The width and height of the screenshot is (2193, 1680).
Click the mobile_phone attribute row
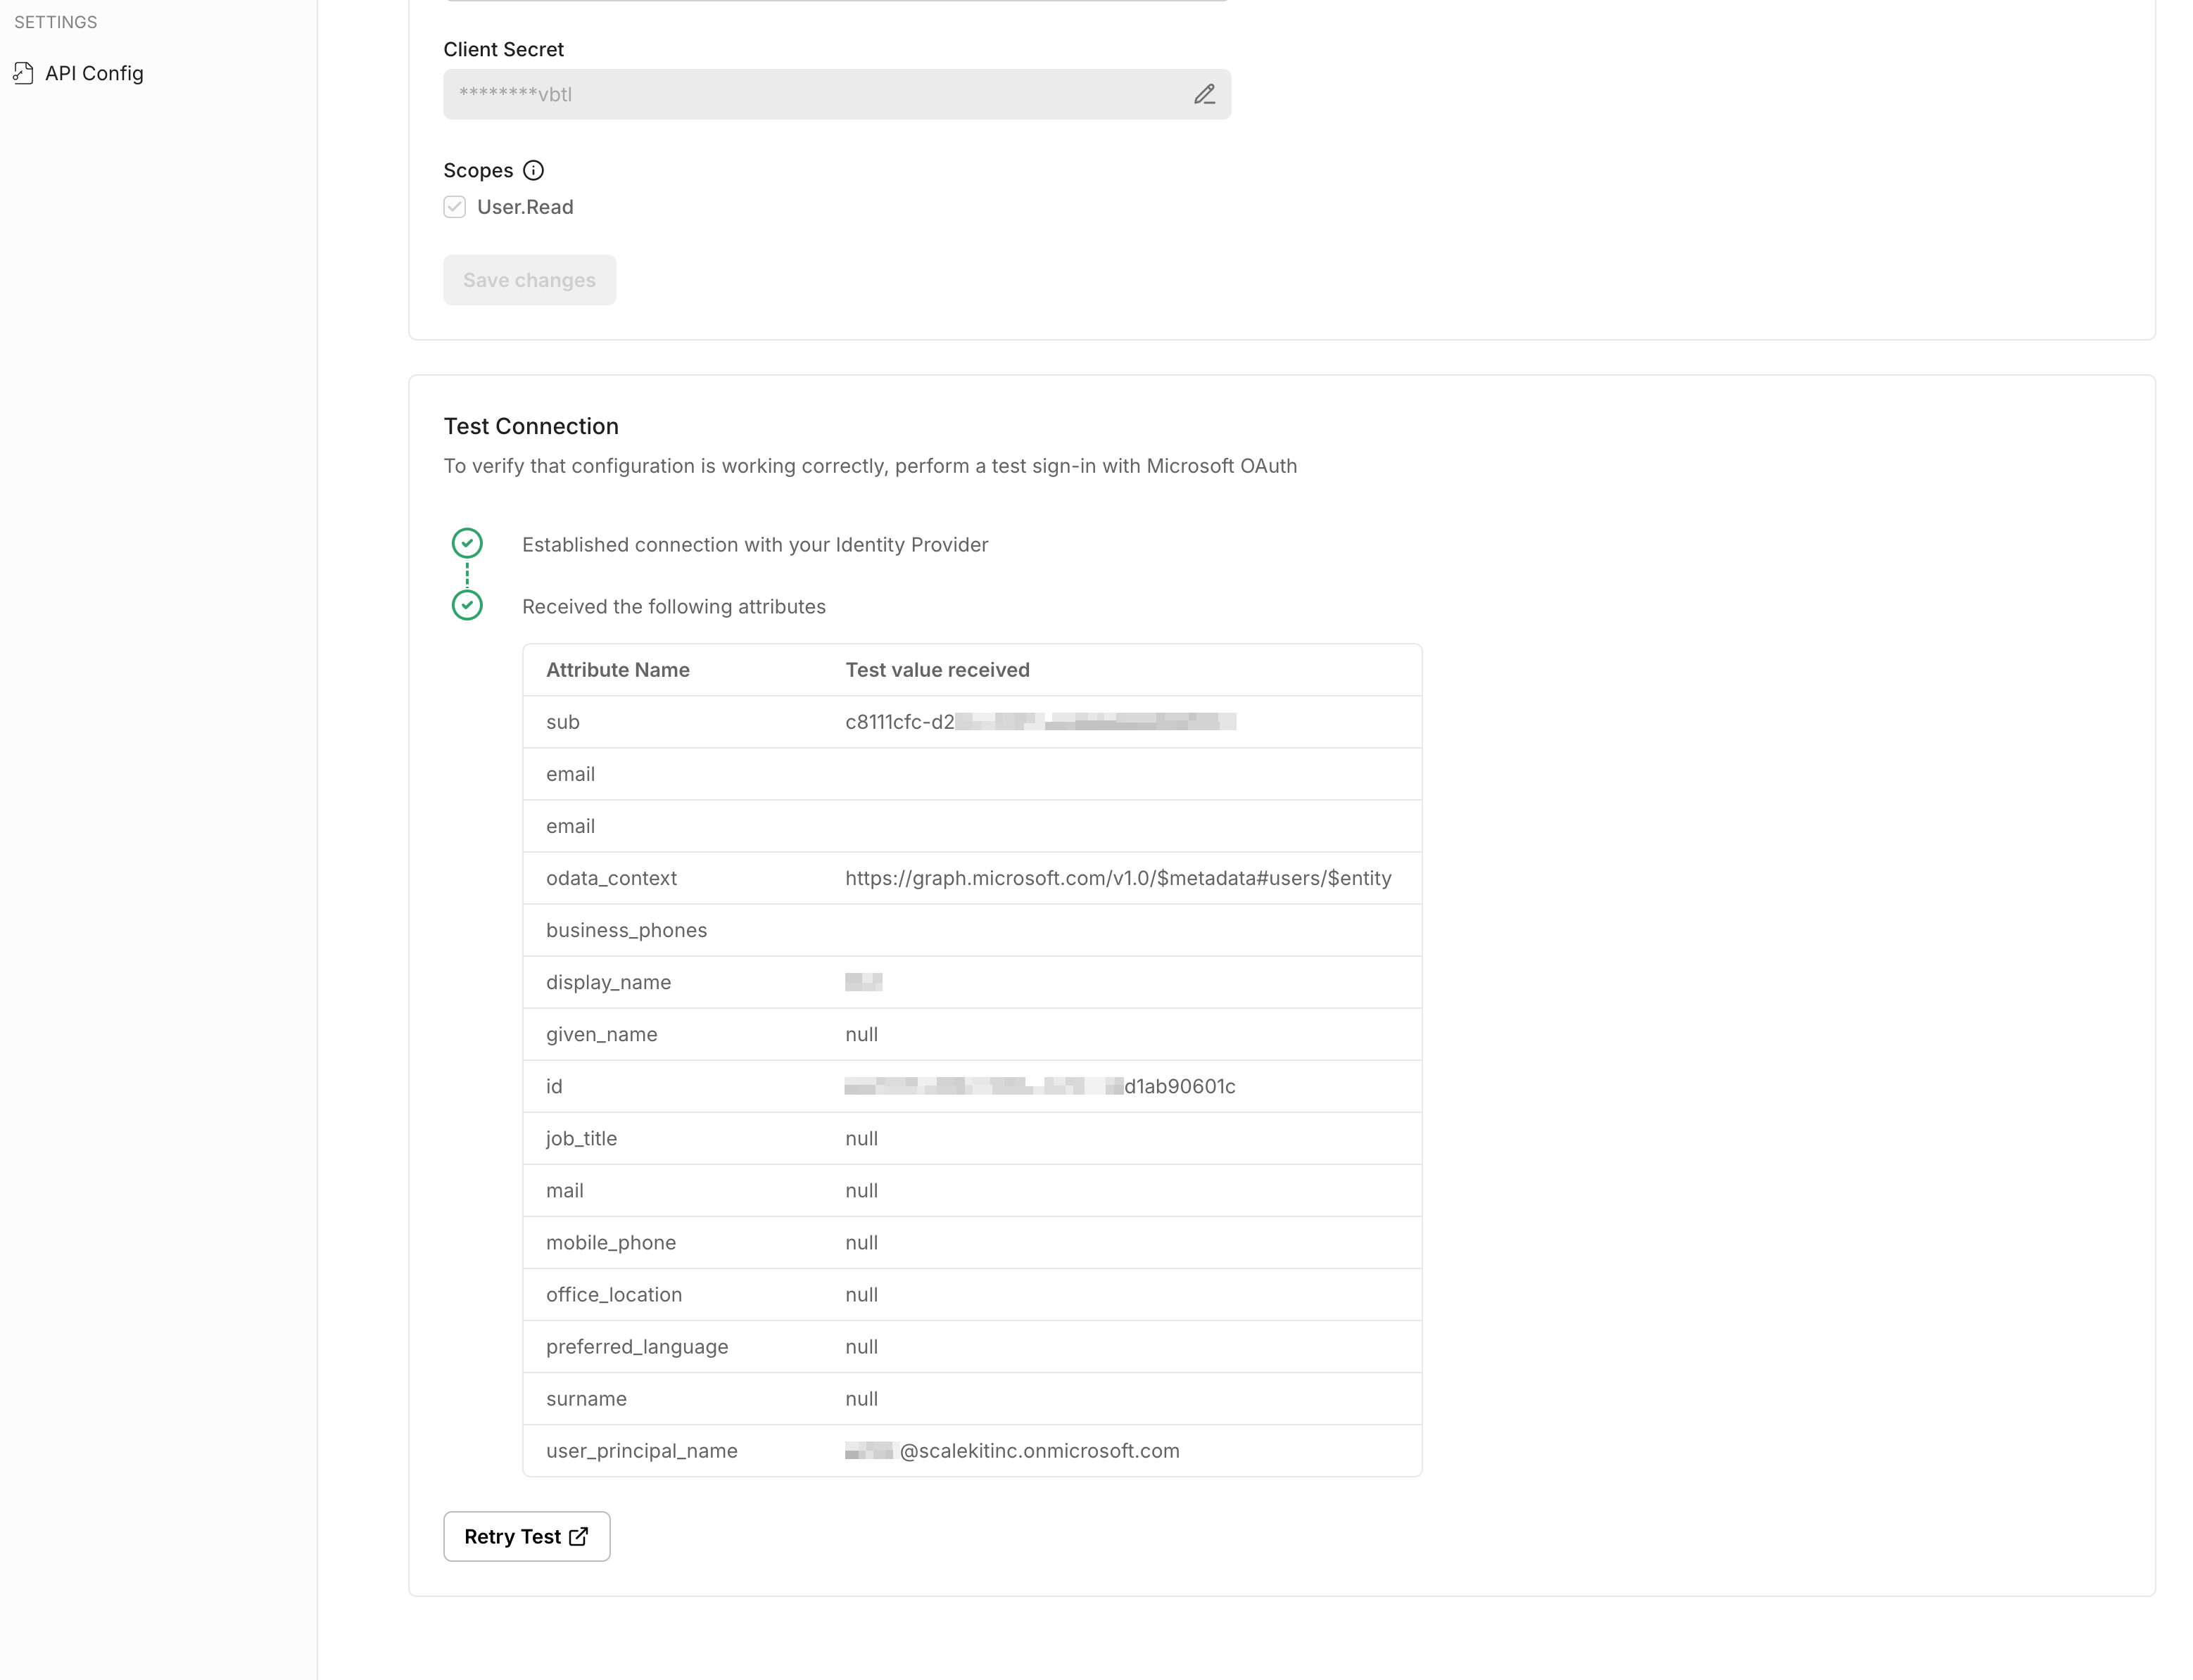coord(610,1242)
